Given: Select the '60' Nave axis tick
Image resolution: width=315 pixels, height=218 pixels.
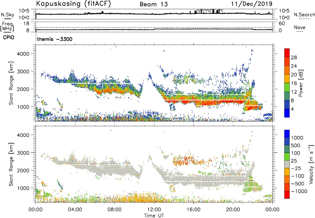Looking at the screenshot, I should tap(282, 24).
